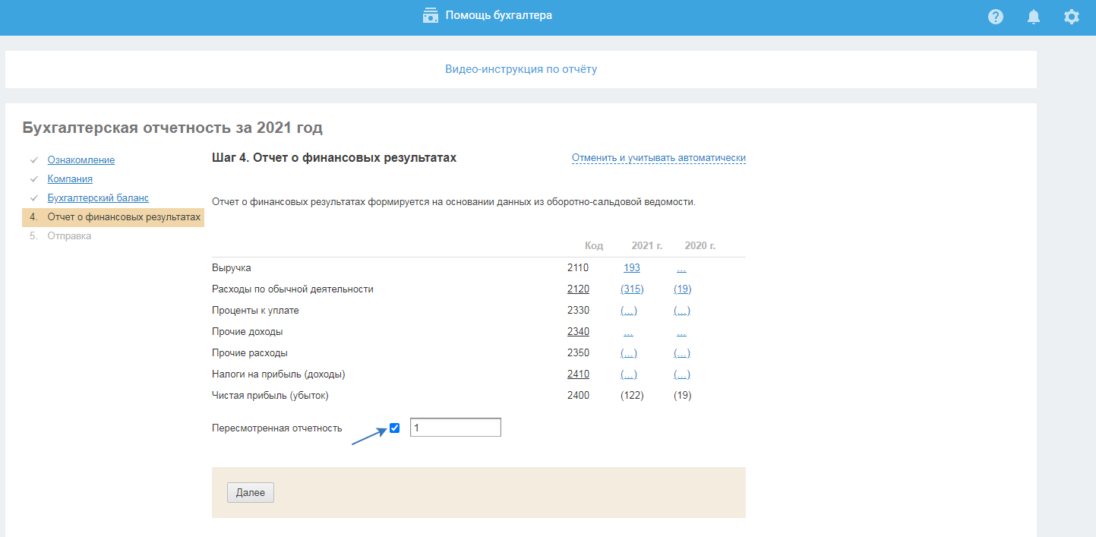Screen dimensions: 1096x537
Task: Open notifications bell icon
Action: click(1034, 17)
